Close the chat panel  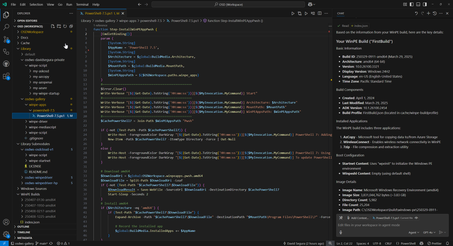(447, 13)
